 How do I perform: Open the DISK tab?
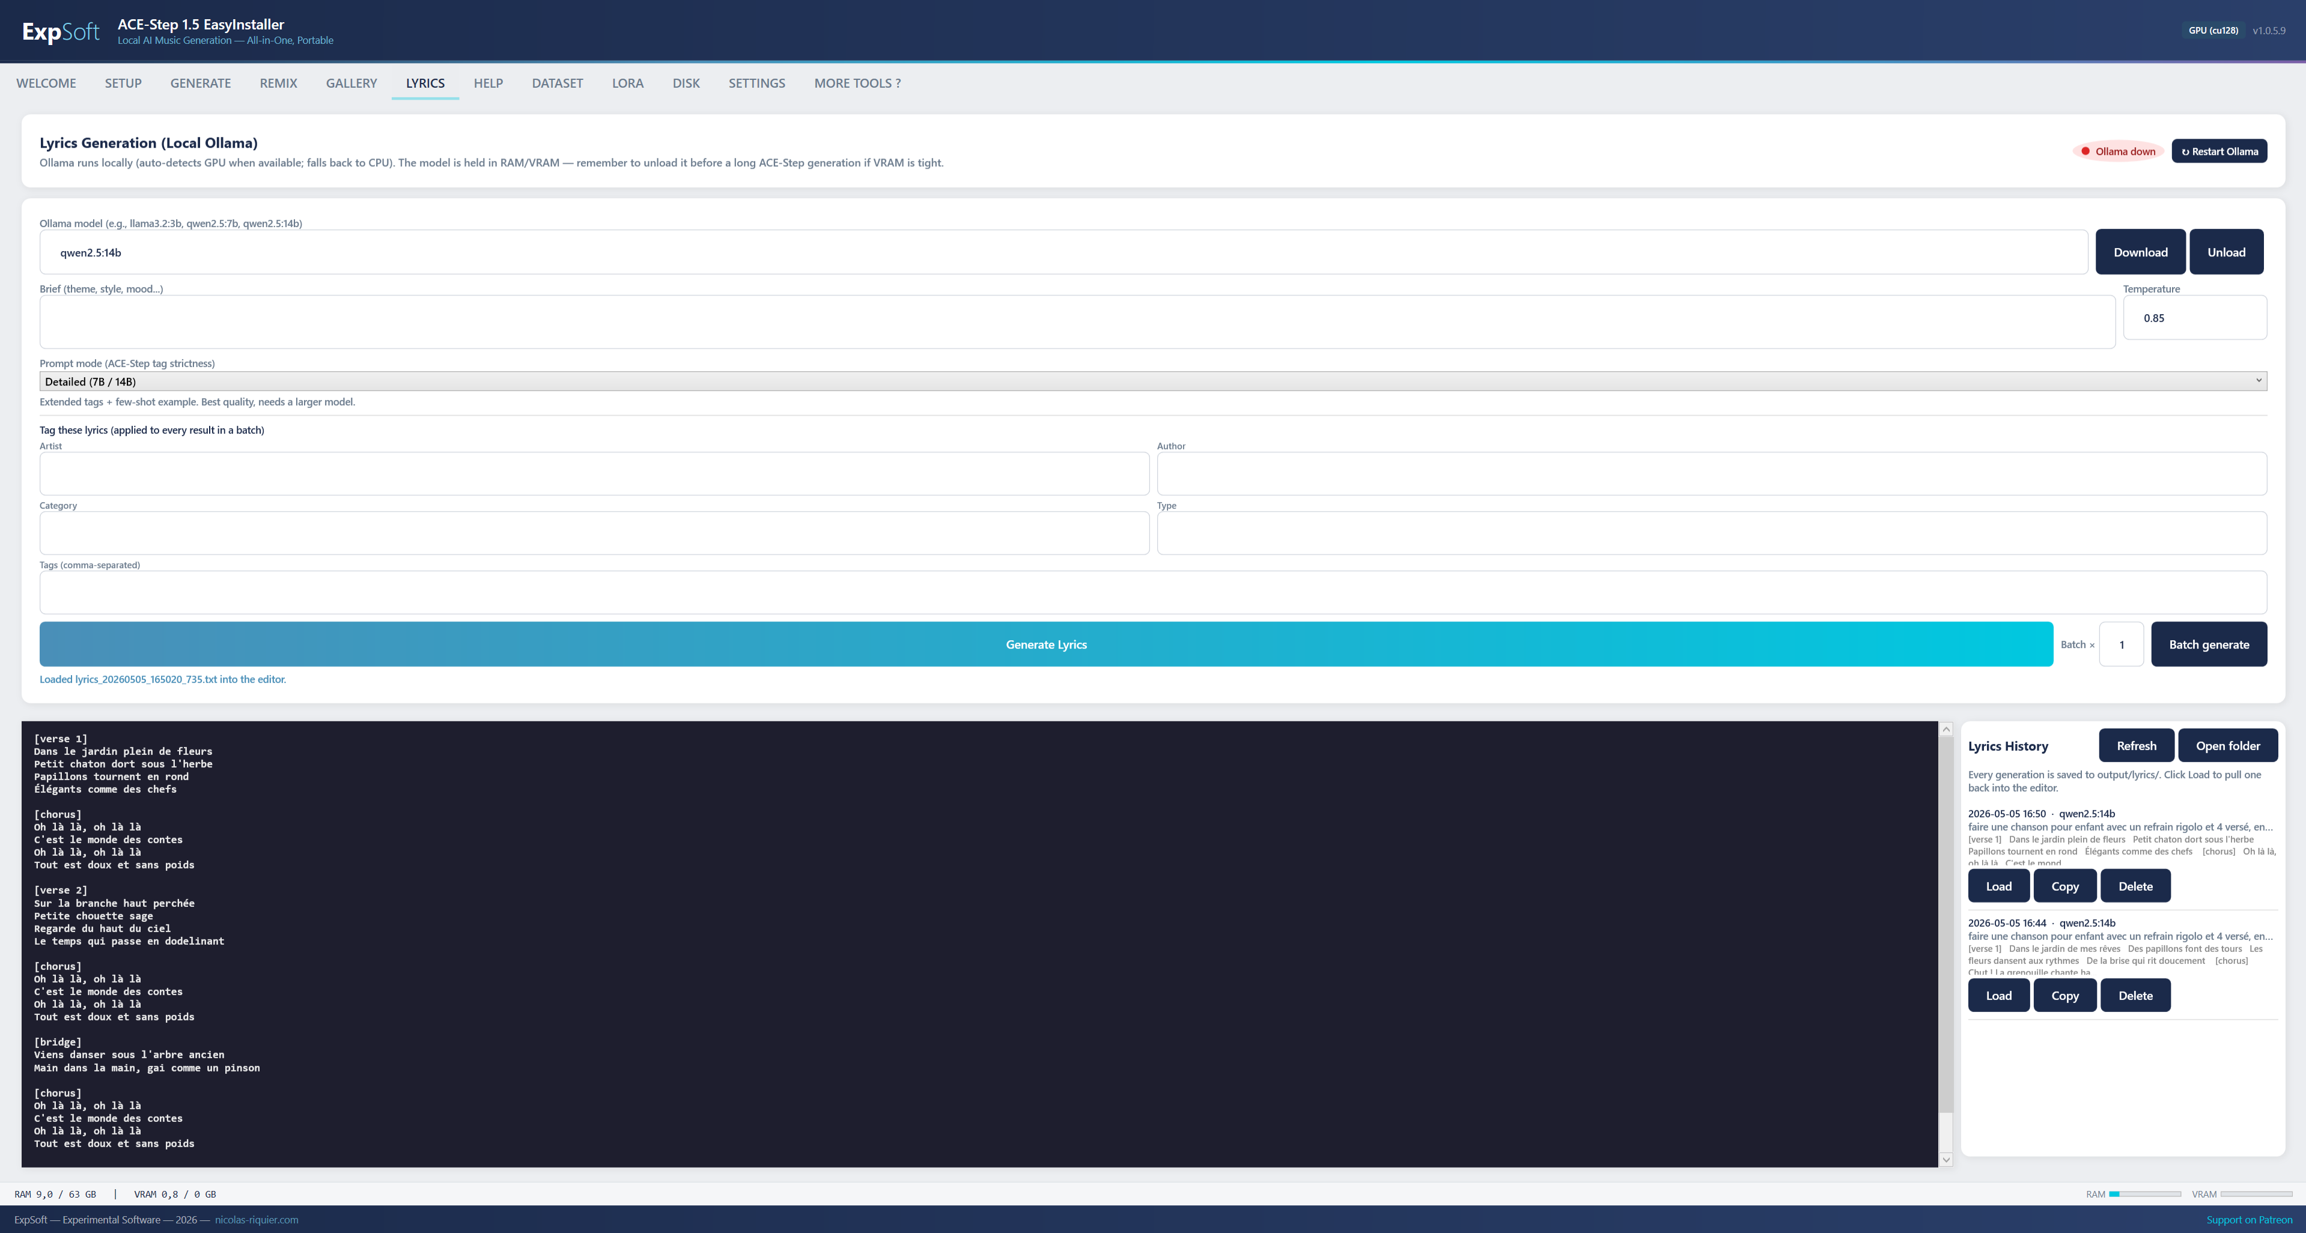(686, 83)
